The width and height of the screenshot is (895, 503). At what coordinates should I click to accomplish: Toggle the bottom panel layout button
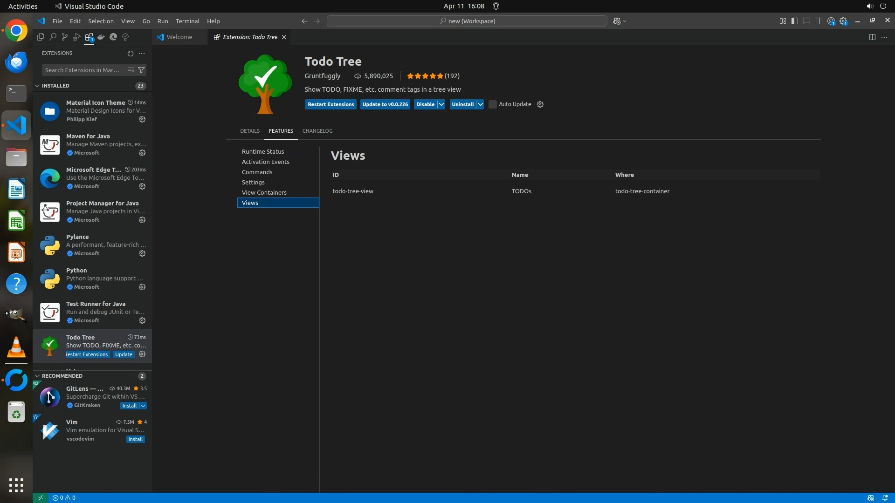(806, 21)
